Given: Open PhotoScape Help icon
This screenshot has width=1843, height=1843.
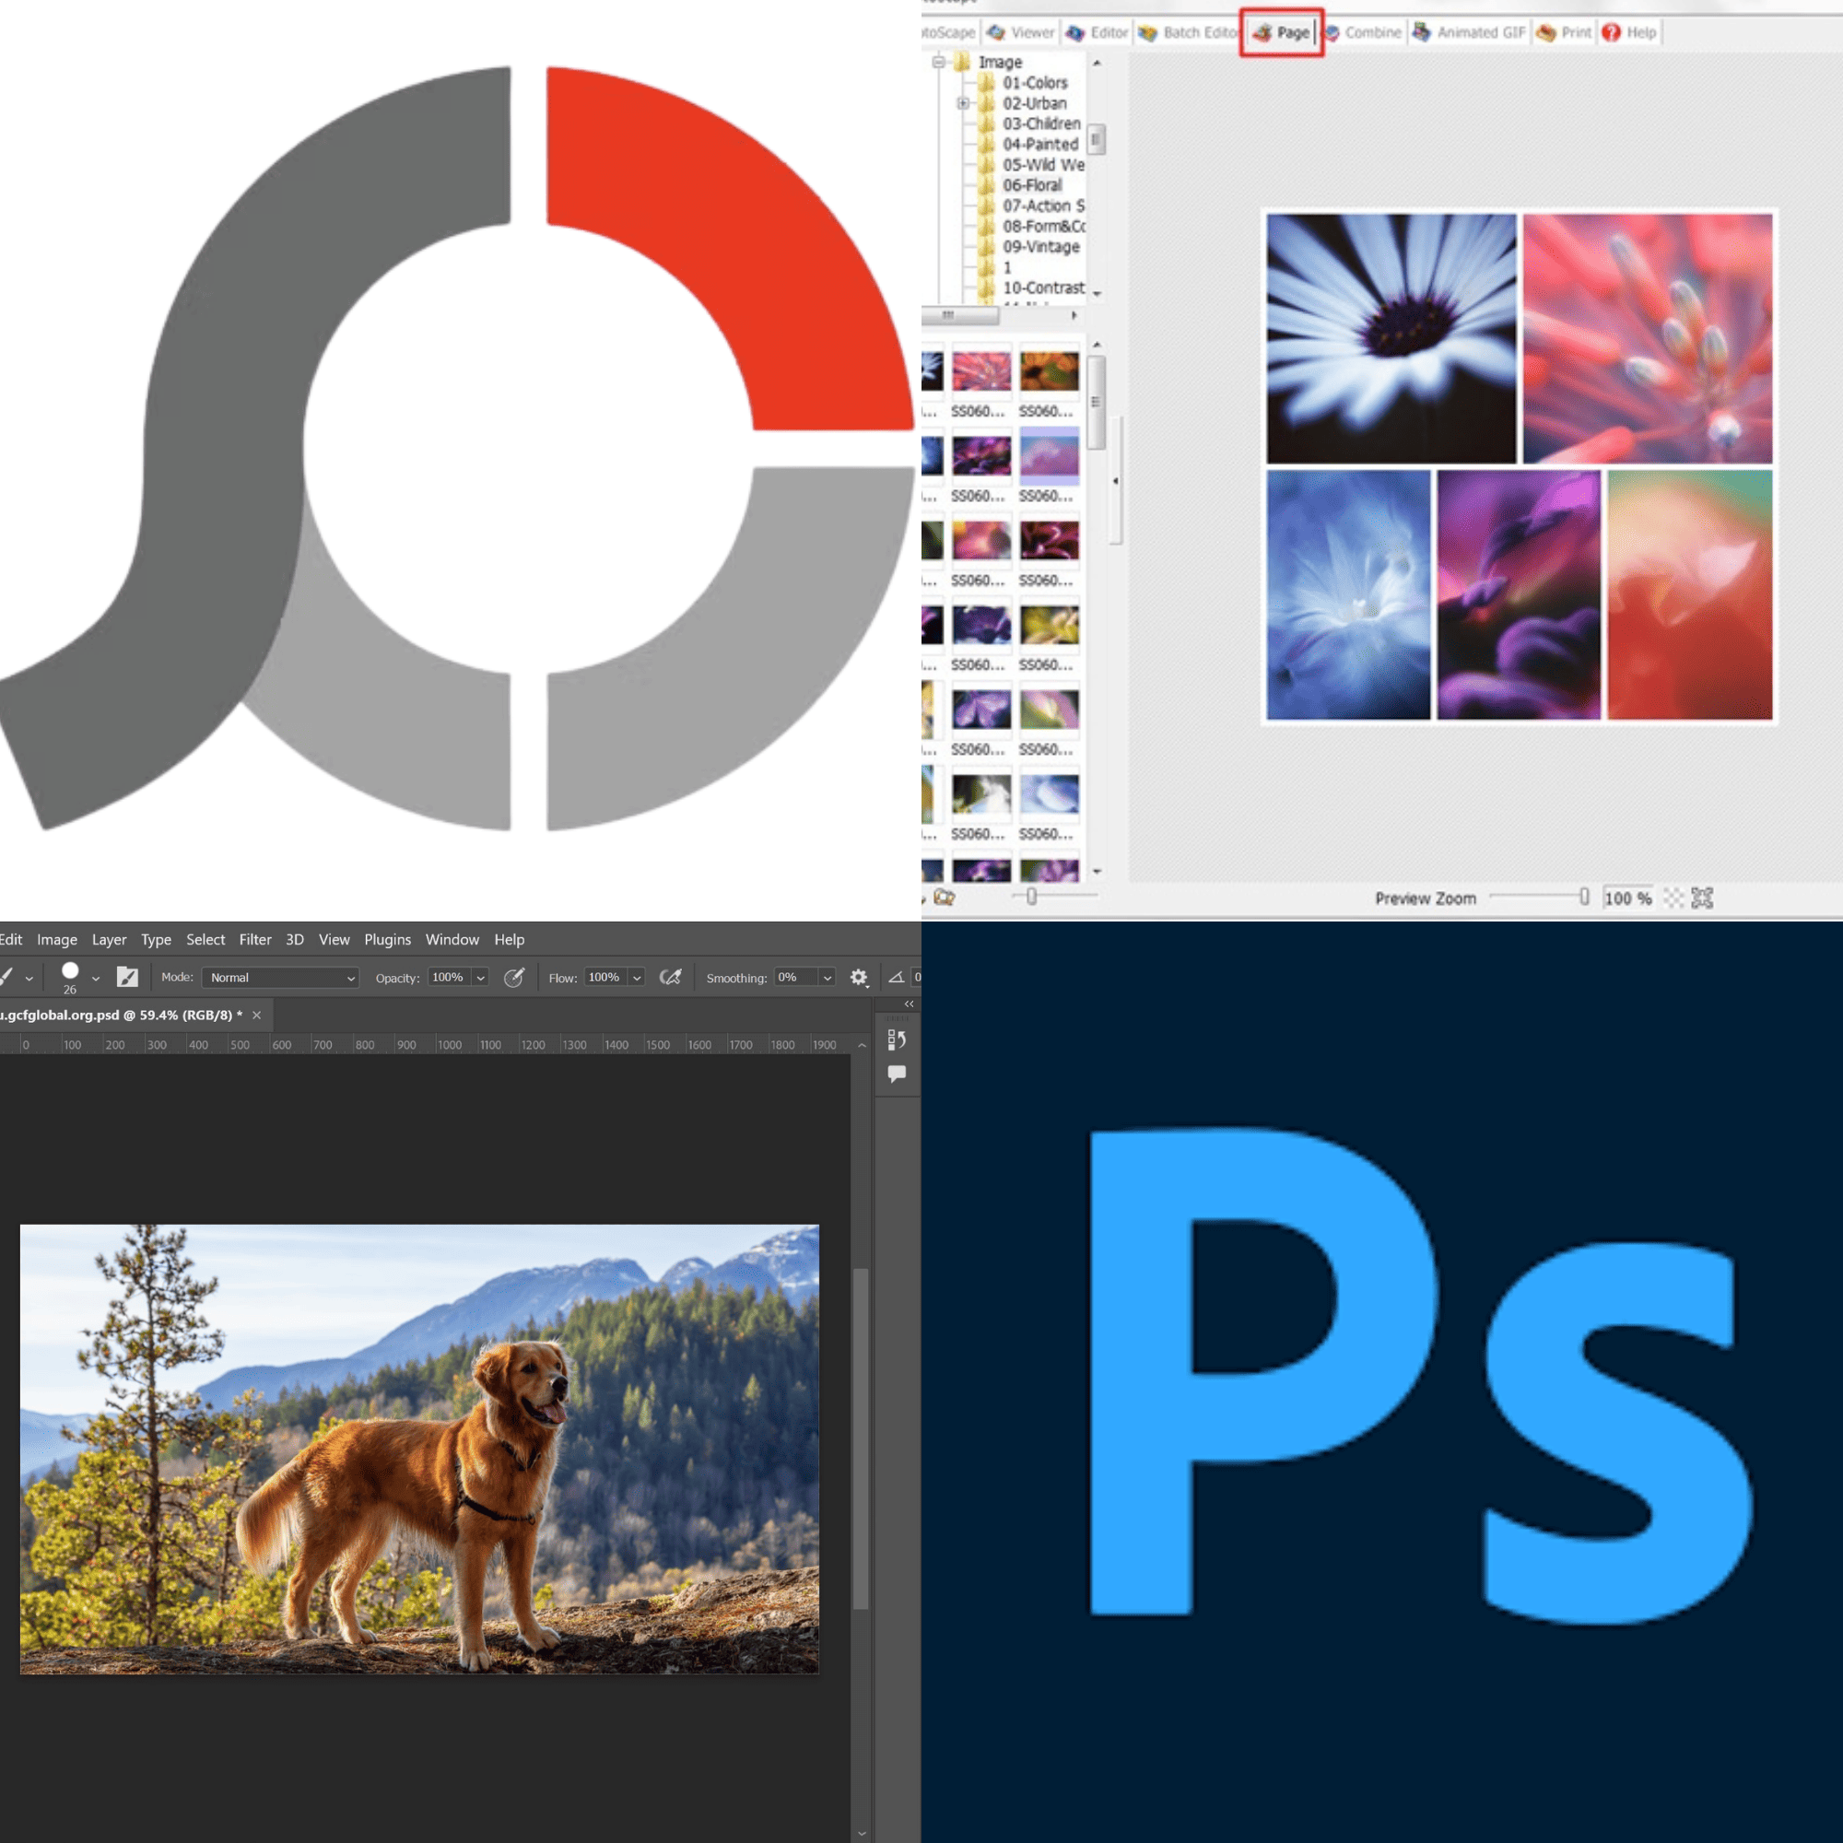Looking at the screenshot, I should 1629,32.
